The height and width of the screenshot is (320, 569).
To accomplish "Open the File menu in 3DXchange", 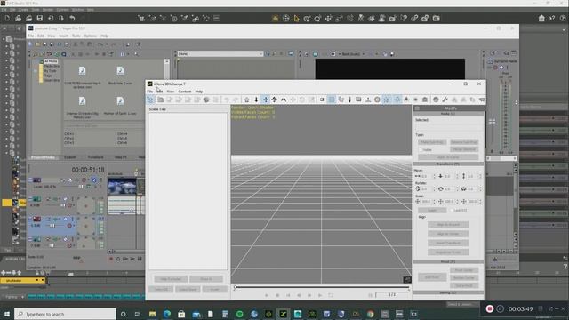I will point(150,92).
